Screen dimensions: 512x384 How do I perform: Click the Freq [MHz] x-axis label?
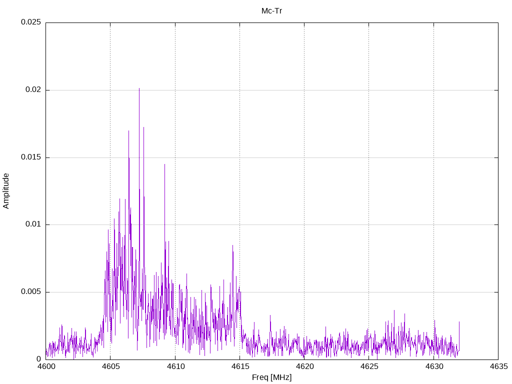point(271,377)
